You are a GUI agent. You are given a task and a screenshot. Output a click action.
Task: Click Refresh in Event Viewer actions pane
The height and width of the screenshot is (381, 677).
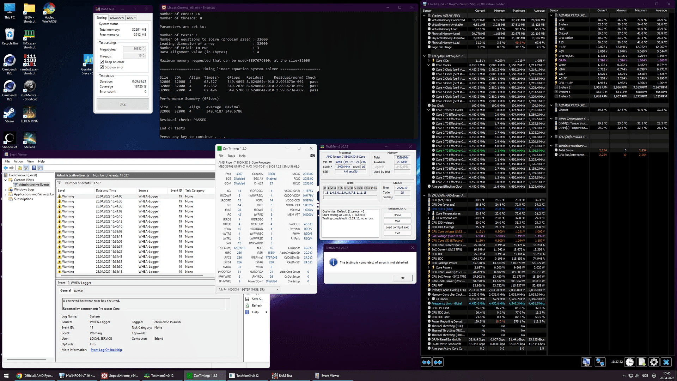[x=257, y=306]
